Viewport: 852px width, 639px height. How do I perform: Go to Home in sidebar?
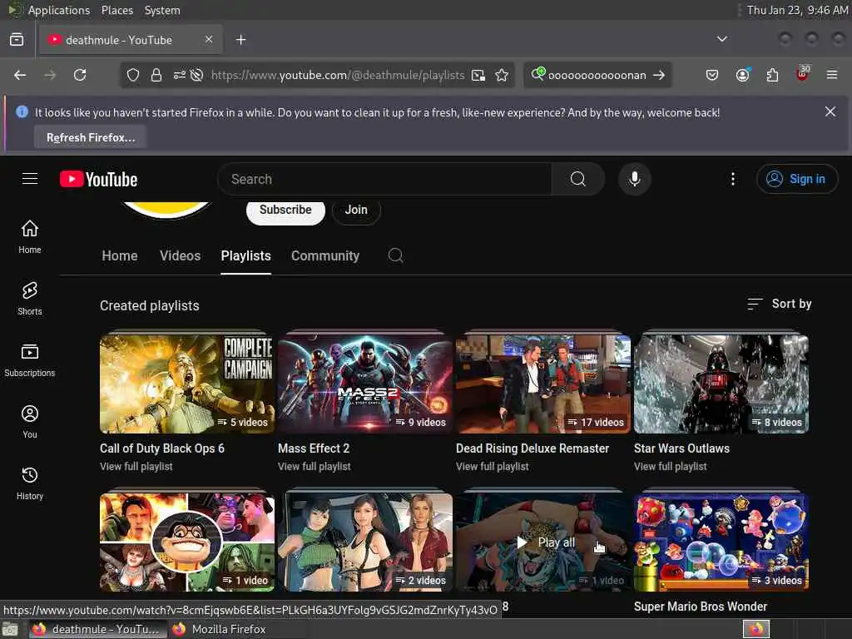click(30, 237)
